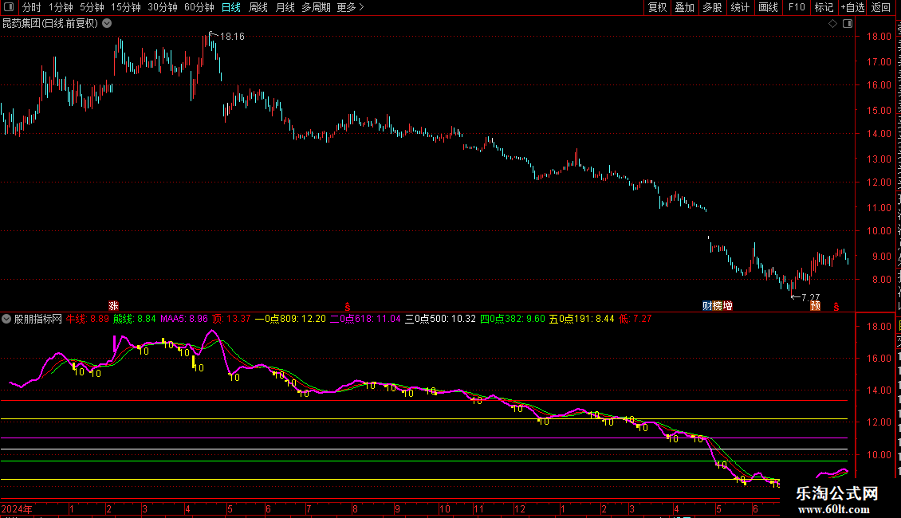Image resolution: width=901 pixels, height=518 pixels.
Task: Switch to 30分钟 period
Action: [x=163, y=7]
